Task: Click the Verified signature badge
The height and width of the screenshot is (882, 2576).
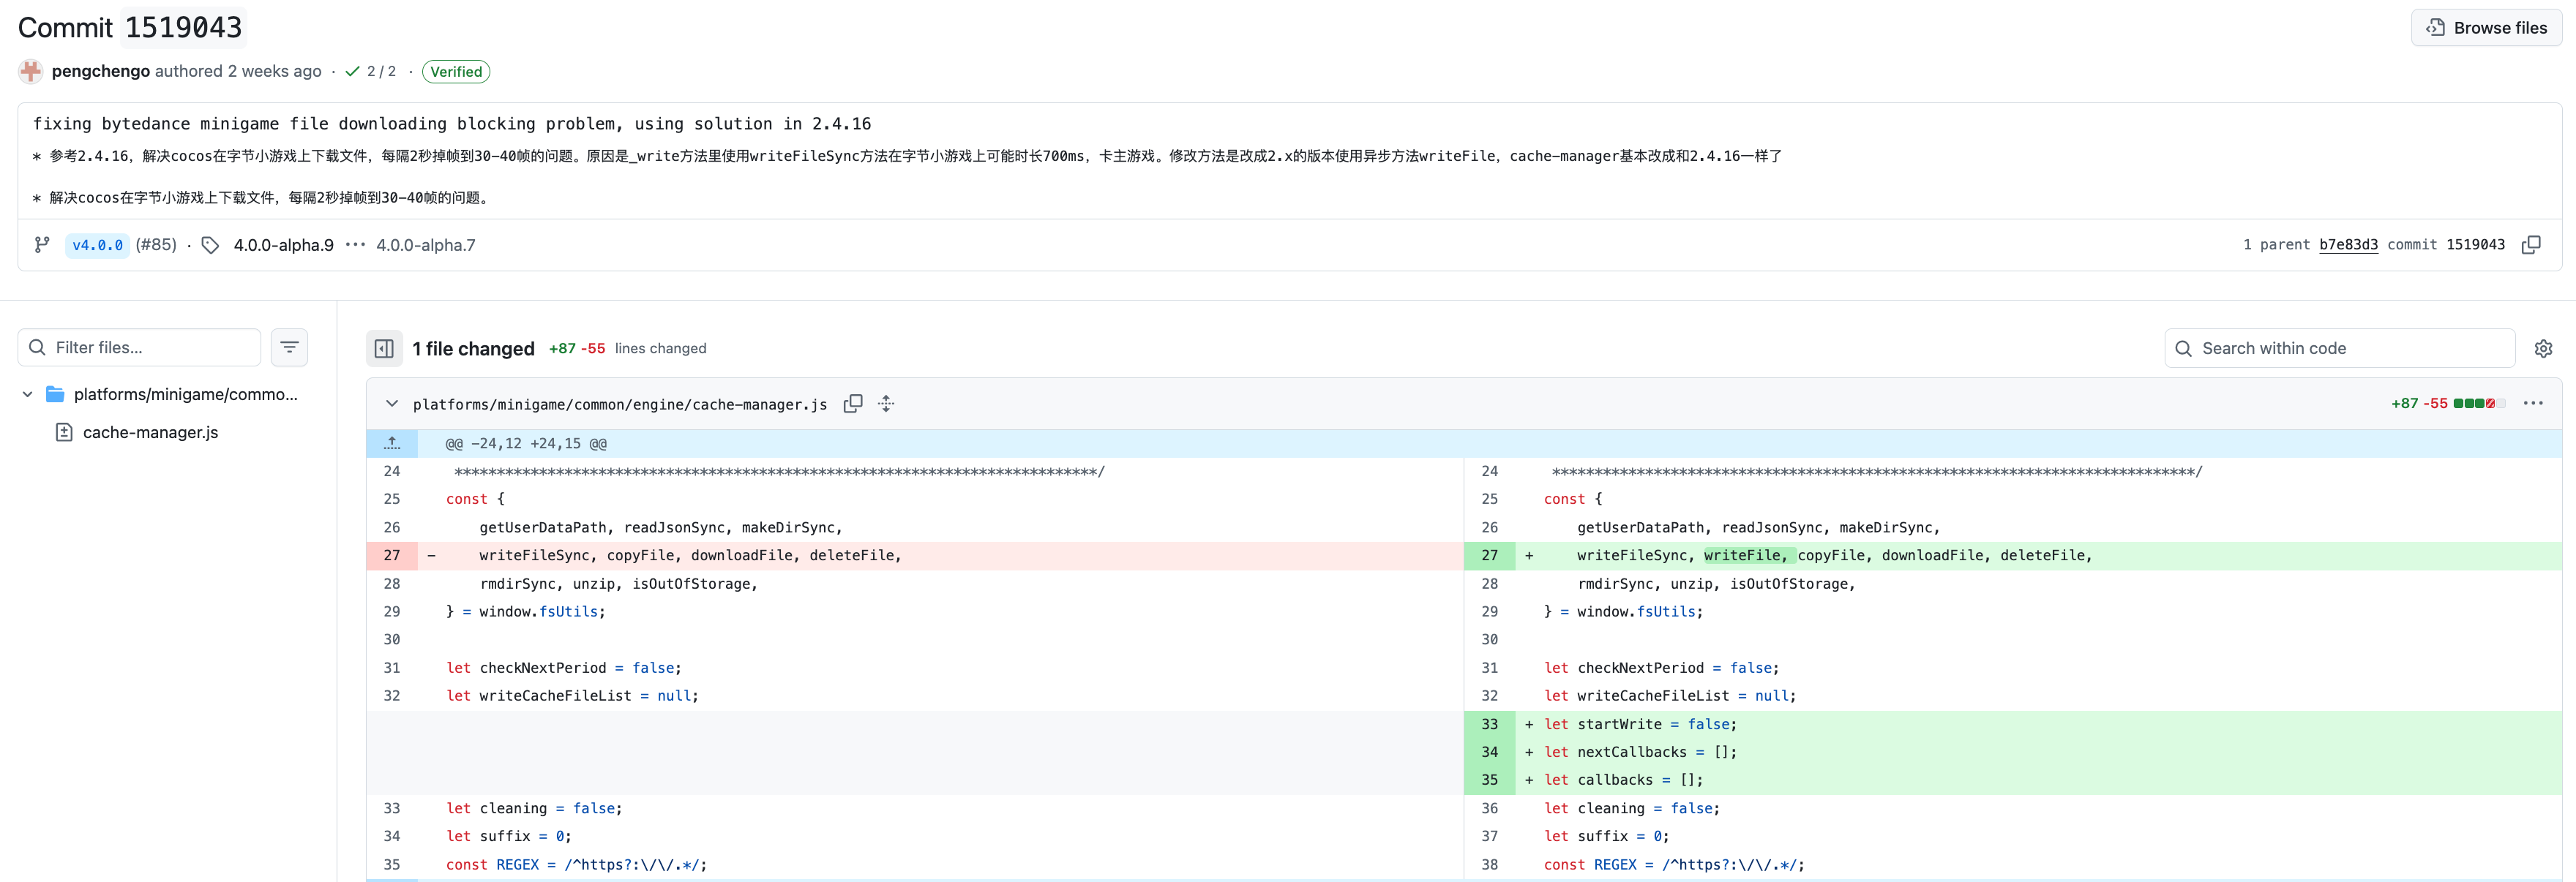Action: [456, 72]
